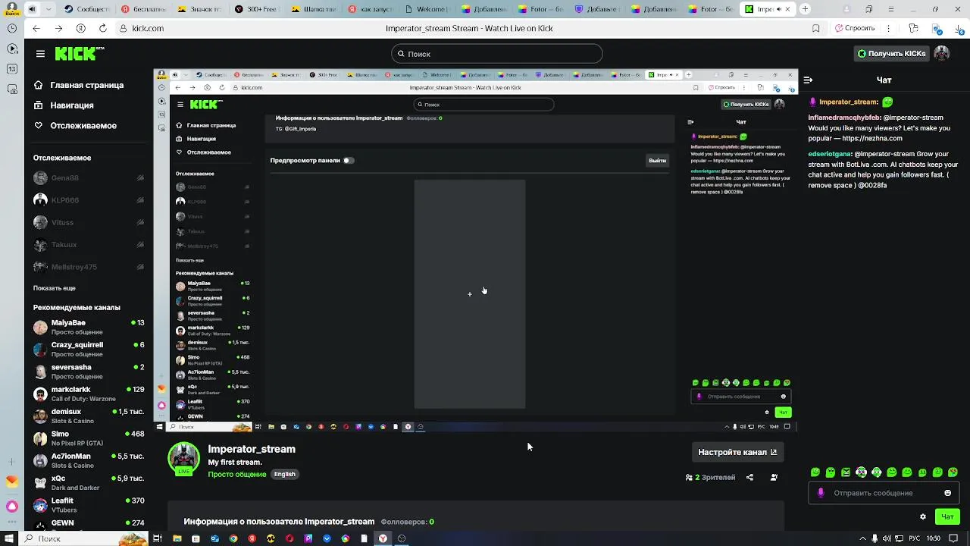Screen dimensions: 970x546
Task: Open chat settings gear
Action: pos(922,516)
